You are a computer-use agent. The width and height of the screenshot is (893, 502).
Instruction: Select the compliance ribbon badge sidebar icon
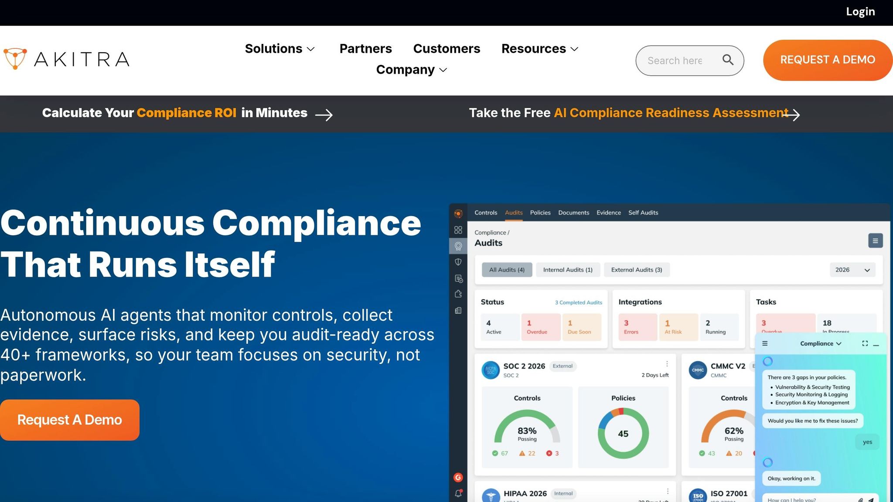pyautogui.click(x=458, y=246)
